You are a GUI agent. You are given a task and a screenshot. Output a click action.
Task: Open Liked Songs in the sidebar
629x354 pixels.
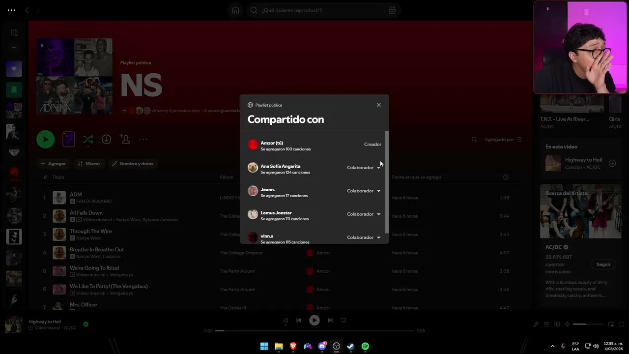pos(14,69)
